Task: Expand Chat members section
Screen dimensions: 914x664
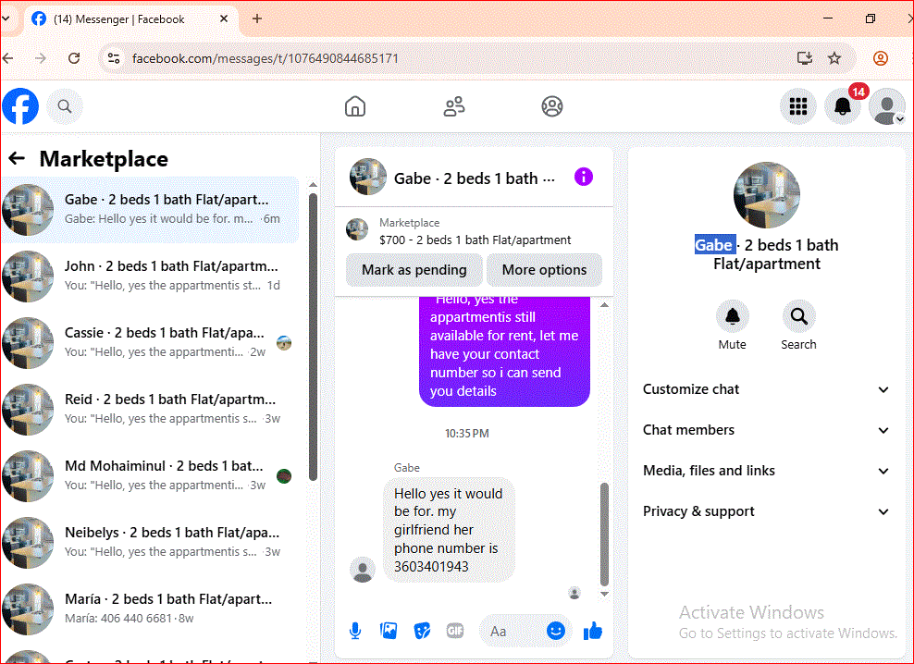Action: point(767,430)
